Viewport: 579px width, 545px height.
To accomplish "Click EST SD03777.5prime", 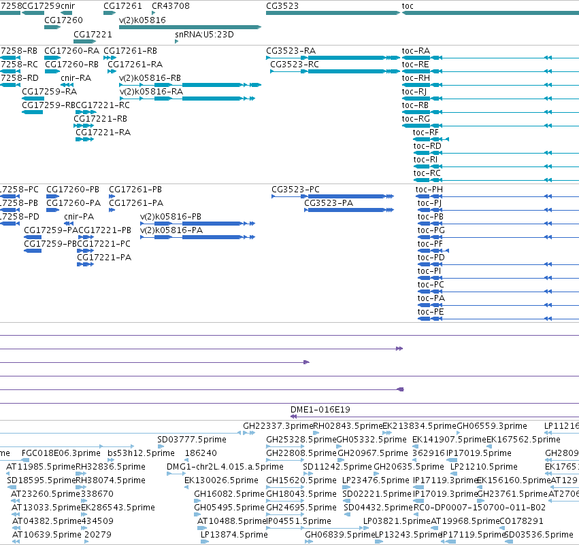I will 192,439.
